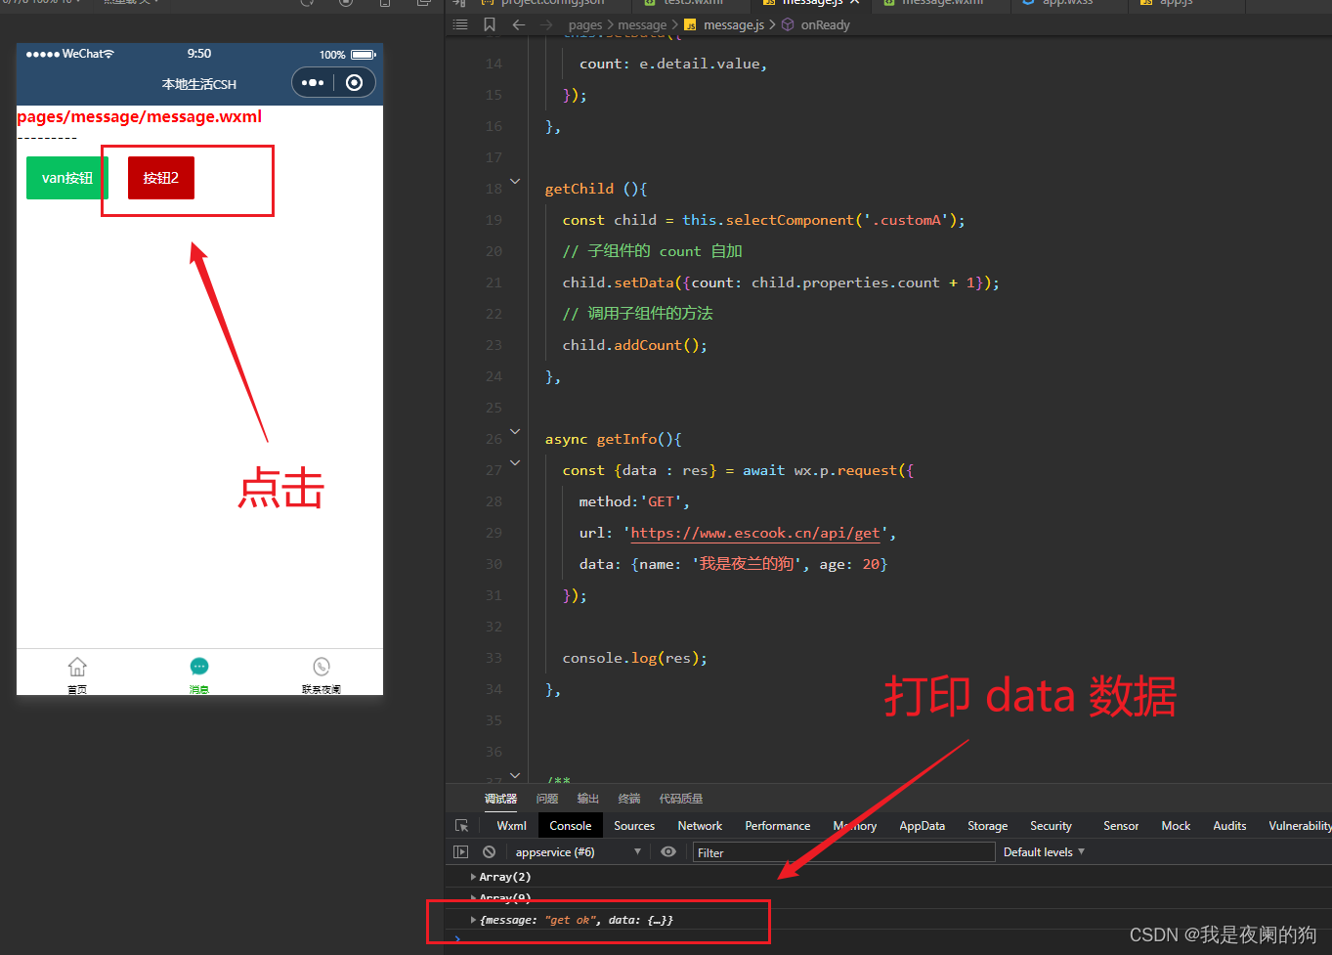Image resolution: width=1332 pixels, height=955 pixels.
Task: Click the red 按钮2 button
Action: pos(161,178)
